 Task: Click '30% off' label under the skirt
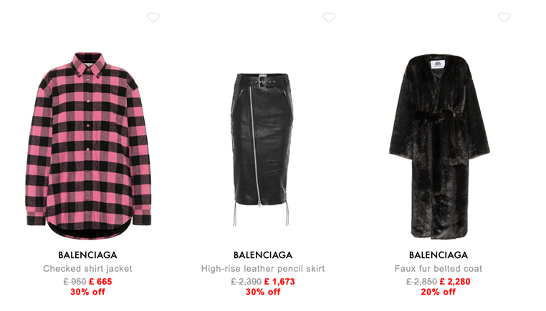263,292
